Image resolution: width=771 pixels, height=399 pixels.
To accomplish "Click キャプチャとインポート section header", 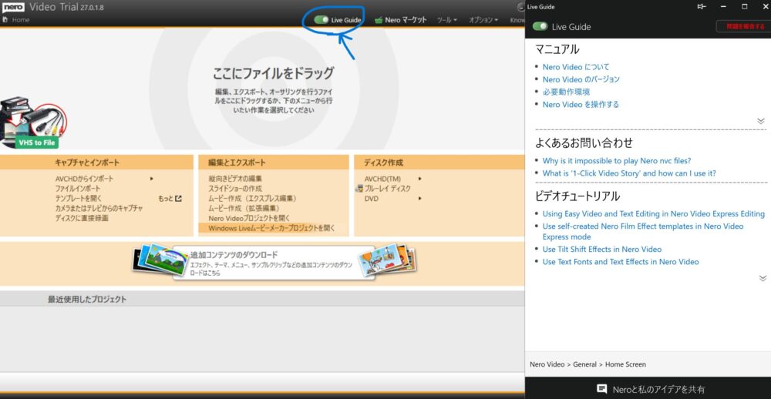I will (87, 163).
